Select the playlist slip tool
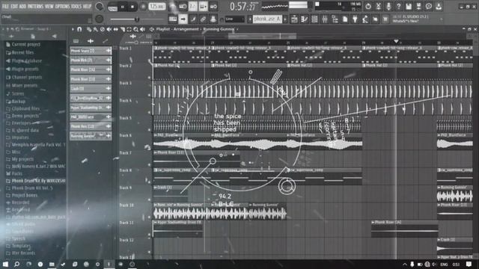This screenshot has width=479, height=269. pyautogui.click(x=116, y=29)
